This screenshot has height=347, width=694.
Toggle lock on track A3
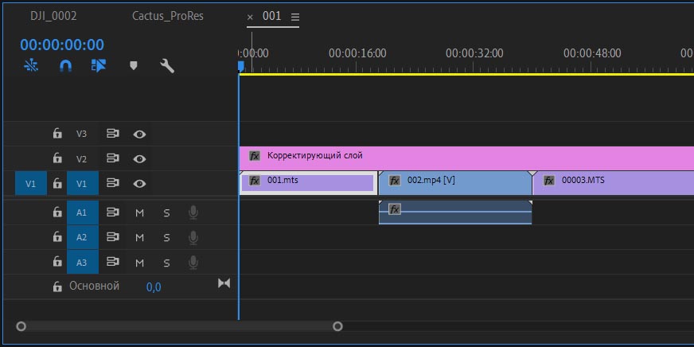coord(57,263)
